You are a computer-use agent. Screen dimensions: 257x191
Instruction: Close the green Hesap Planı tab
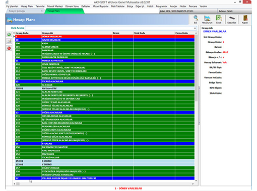pos(80,11)
